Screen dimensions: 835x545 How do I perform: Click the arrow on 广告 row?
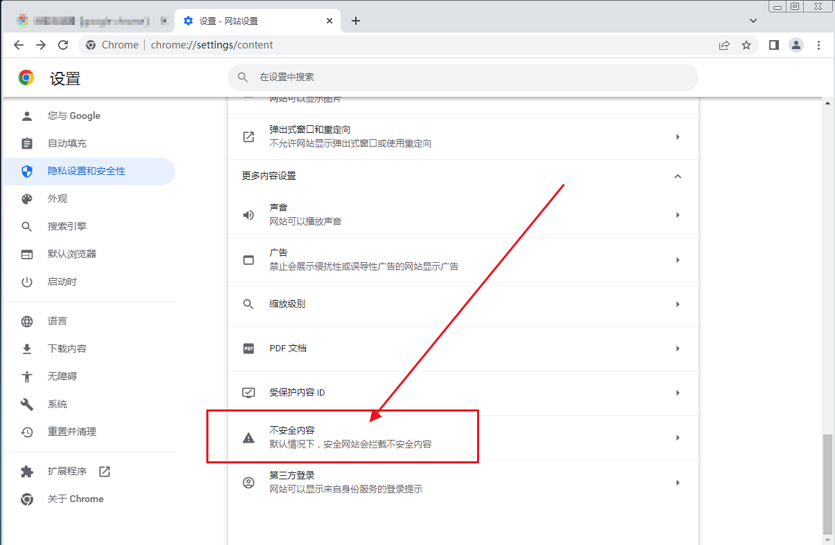678,260
